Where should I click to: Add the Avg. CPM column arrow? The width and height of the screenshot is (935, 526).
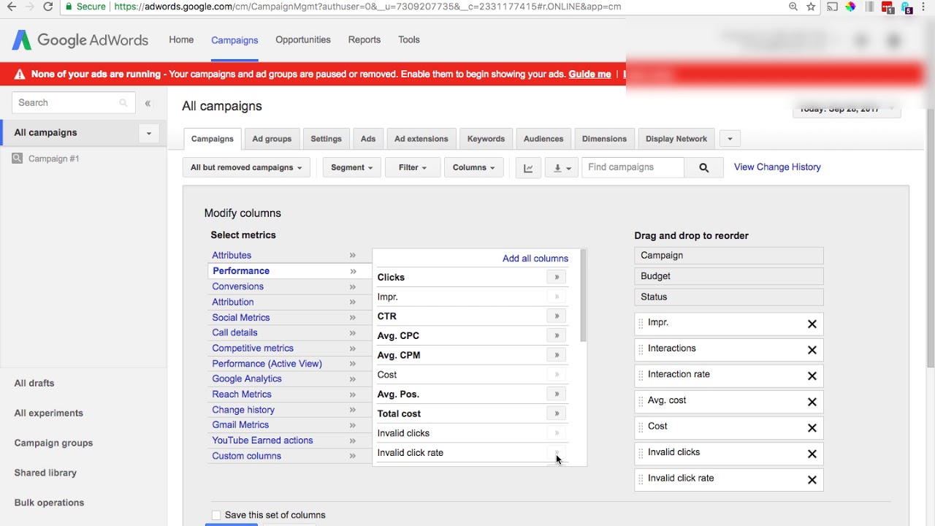[x=557, y=355]
